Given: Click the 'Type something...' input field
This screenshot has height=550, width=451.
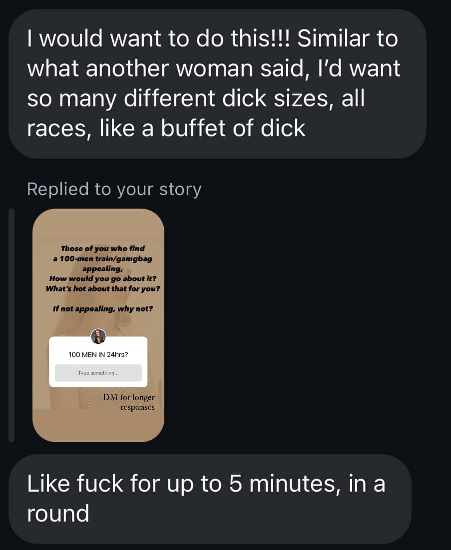Looking at the screenshot, I should coord(98,373).
